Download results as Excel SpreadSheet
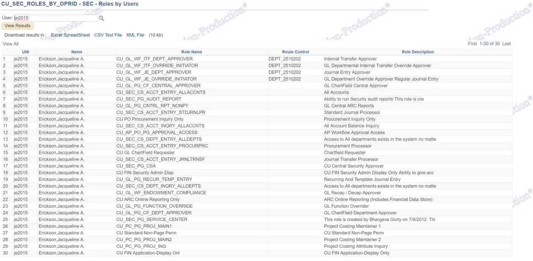 point(70,35)
